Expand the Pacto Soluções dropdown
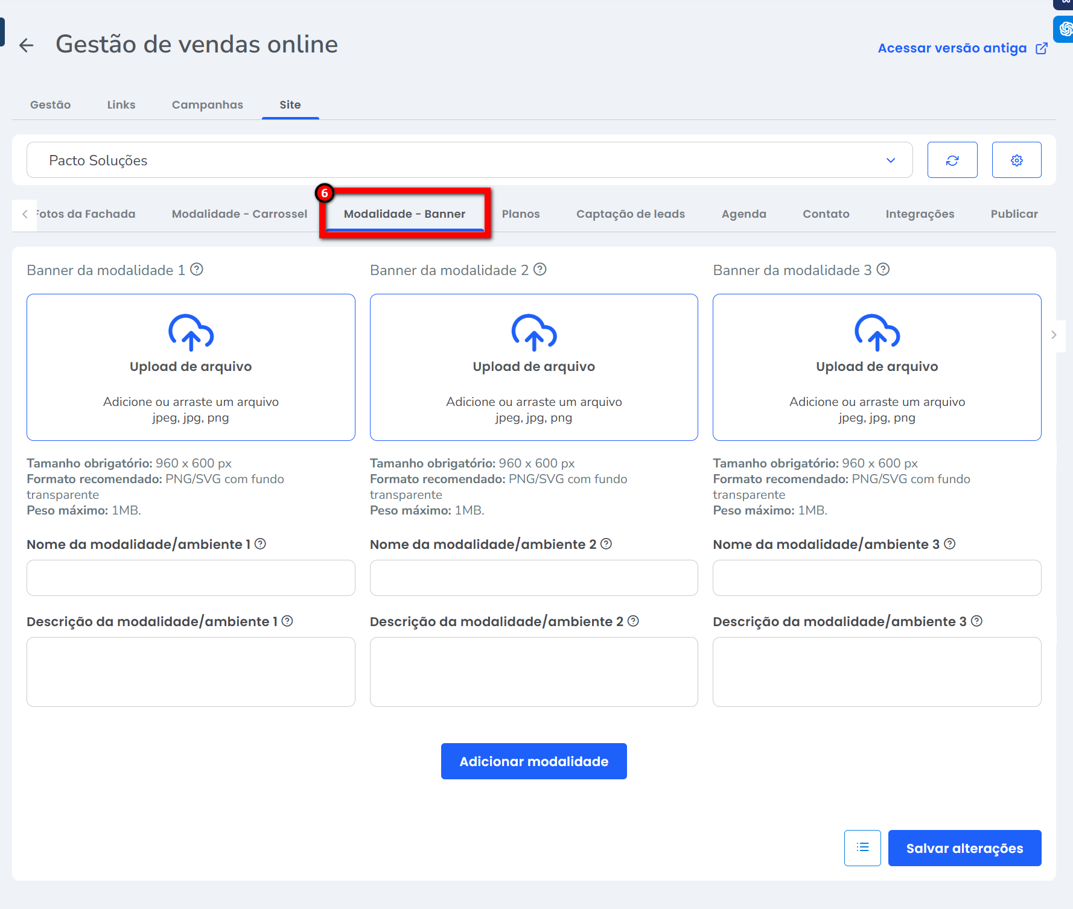Image resolution: width=1073 pixels, height=909 pixels. (x=890, y=160)
